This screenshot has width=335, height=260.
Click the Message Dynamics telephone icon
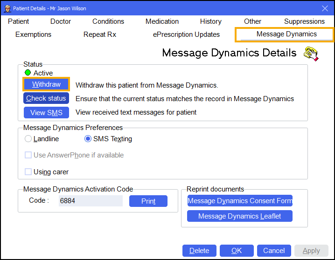(x=311, y=54)
